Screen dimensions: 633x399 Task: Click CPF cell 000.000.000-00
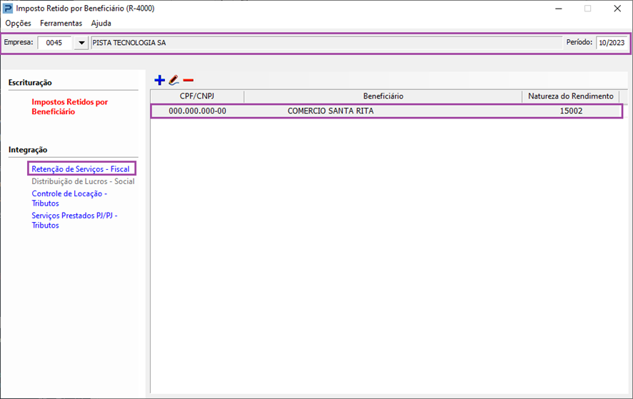click(197, 111)
